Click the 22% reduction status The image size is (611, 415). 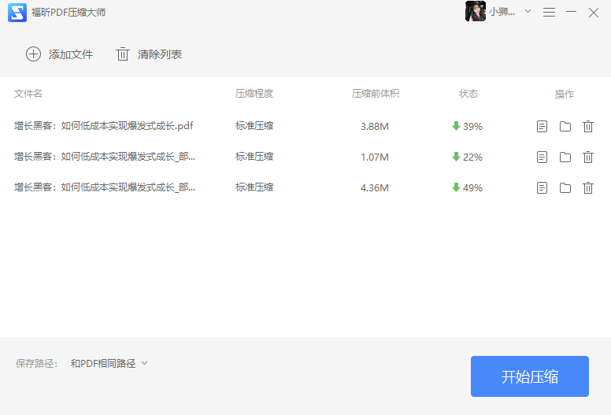click(467, 157)
